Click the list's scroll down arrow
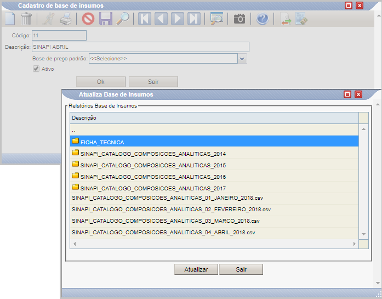The height and width of the screenshot is (299, 382). 363,234
